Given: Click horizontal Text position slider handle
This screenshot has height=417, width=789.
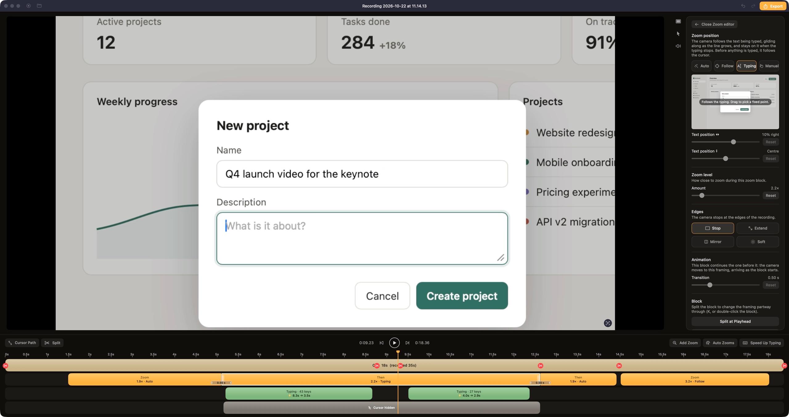Looking at the screenshot, I should [734, 142].
